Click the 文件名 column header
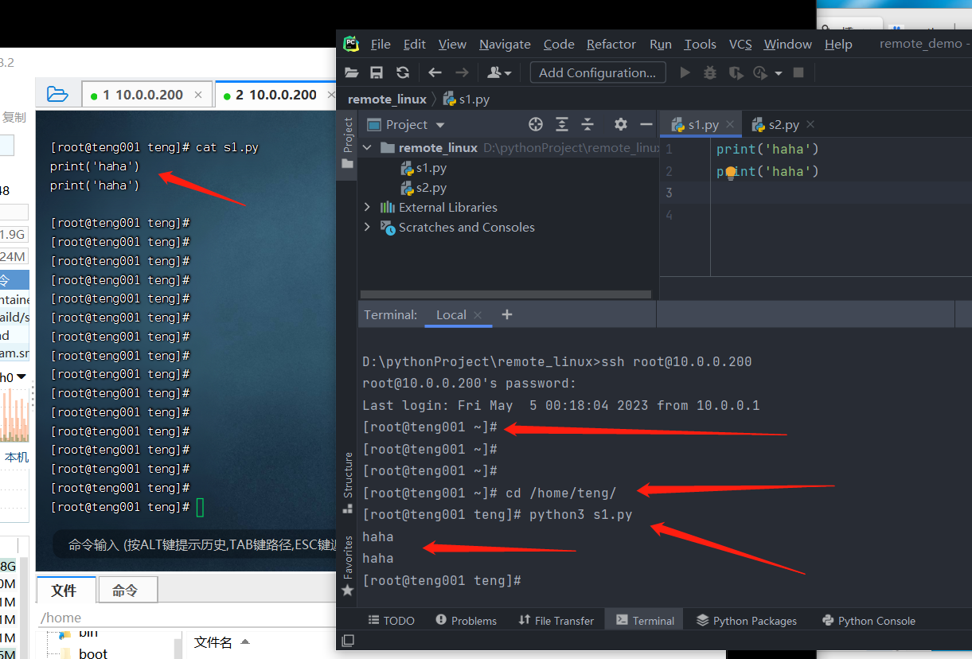Screen dimensions: 972x659 coord(213,641)
